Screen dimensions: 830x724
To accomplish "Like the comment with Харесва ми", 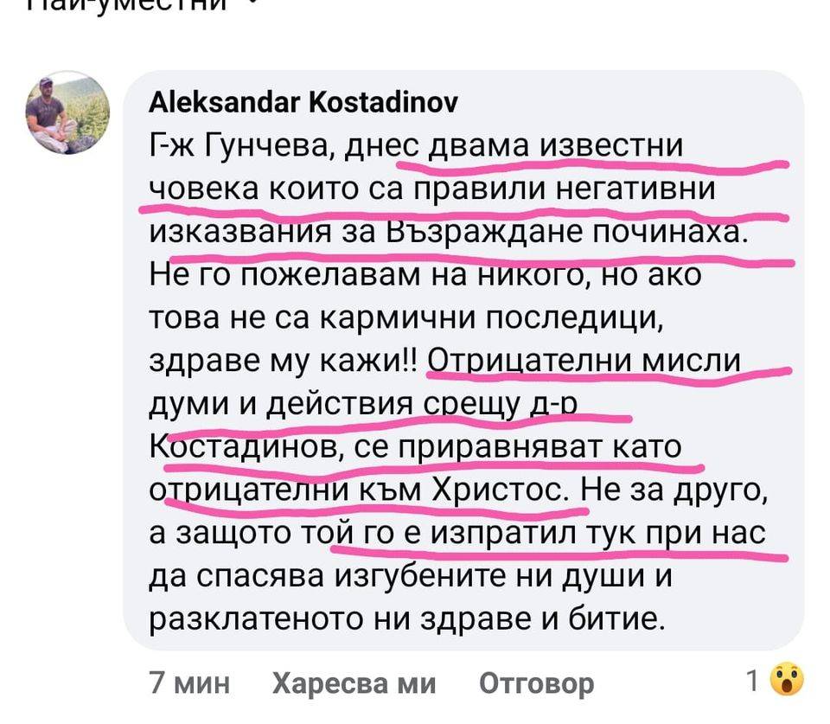I will [x=354, y=683].
